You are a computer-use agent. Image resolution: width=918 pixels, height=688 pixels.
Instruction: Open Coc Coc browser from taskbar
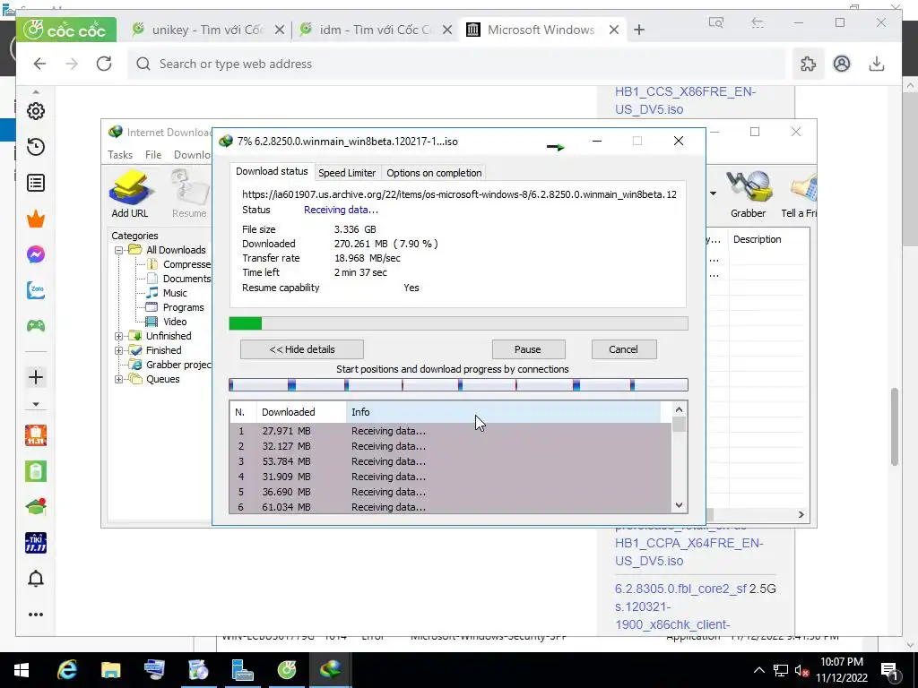pyautogui.click(x=287, y=670)
